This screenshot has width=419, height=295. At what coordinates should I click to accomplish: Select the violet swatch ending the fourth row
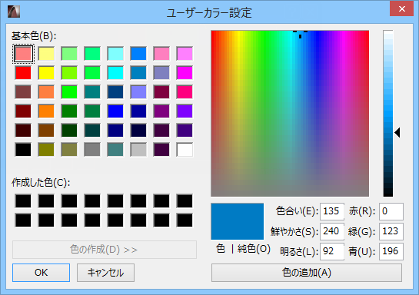point(185,111)
